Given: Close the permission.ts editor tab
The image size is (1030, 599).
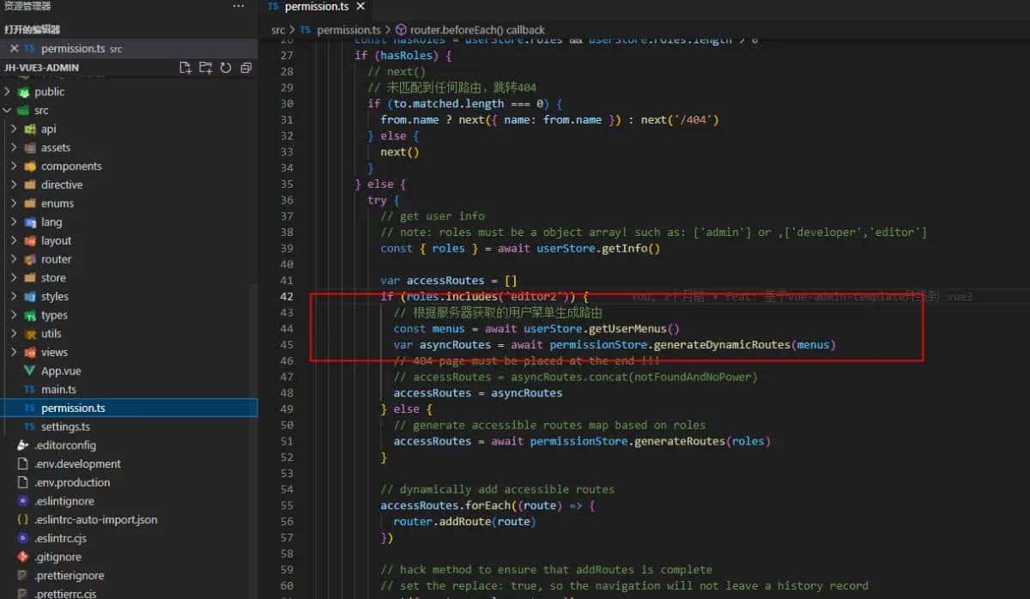Looking at the screenshot, I should tap(360, 7).
